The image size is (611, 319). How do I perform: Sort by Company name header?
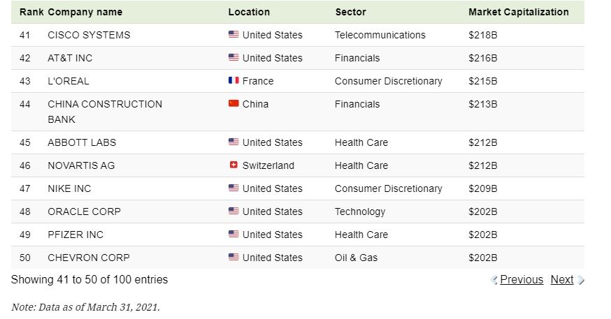coord(85,12)
